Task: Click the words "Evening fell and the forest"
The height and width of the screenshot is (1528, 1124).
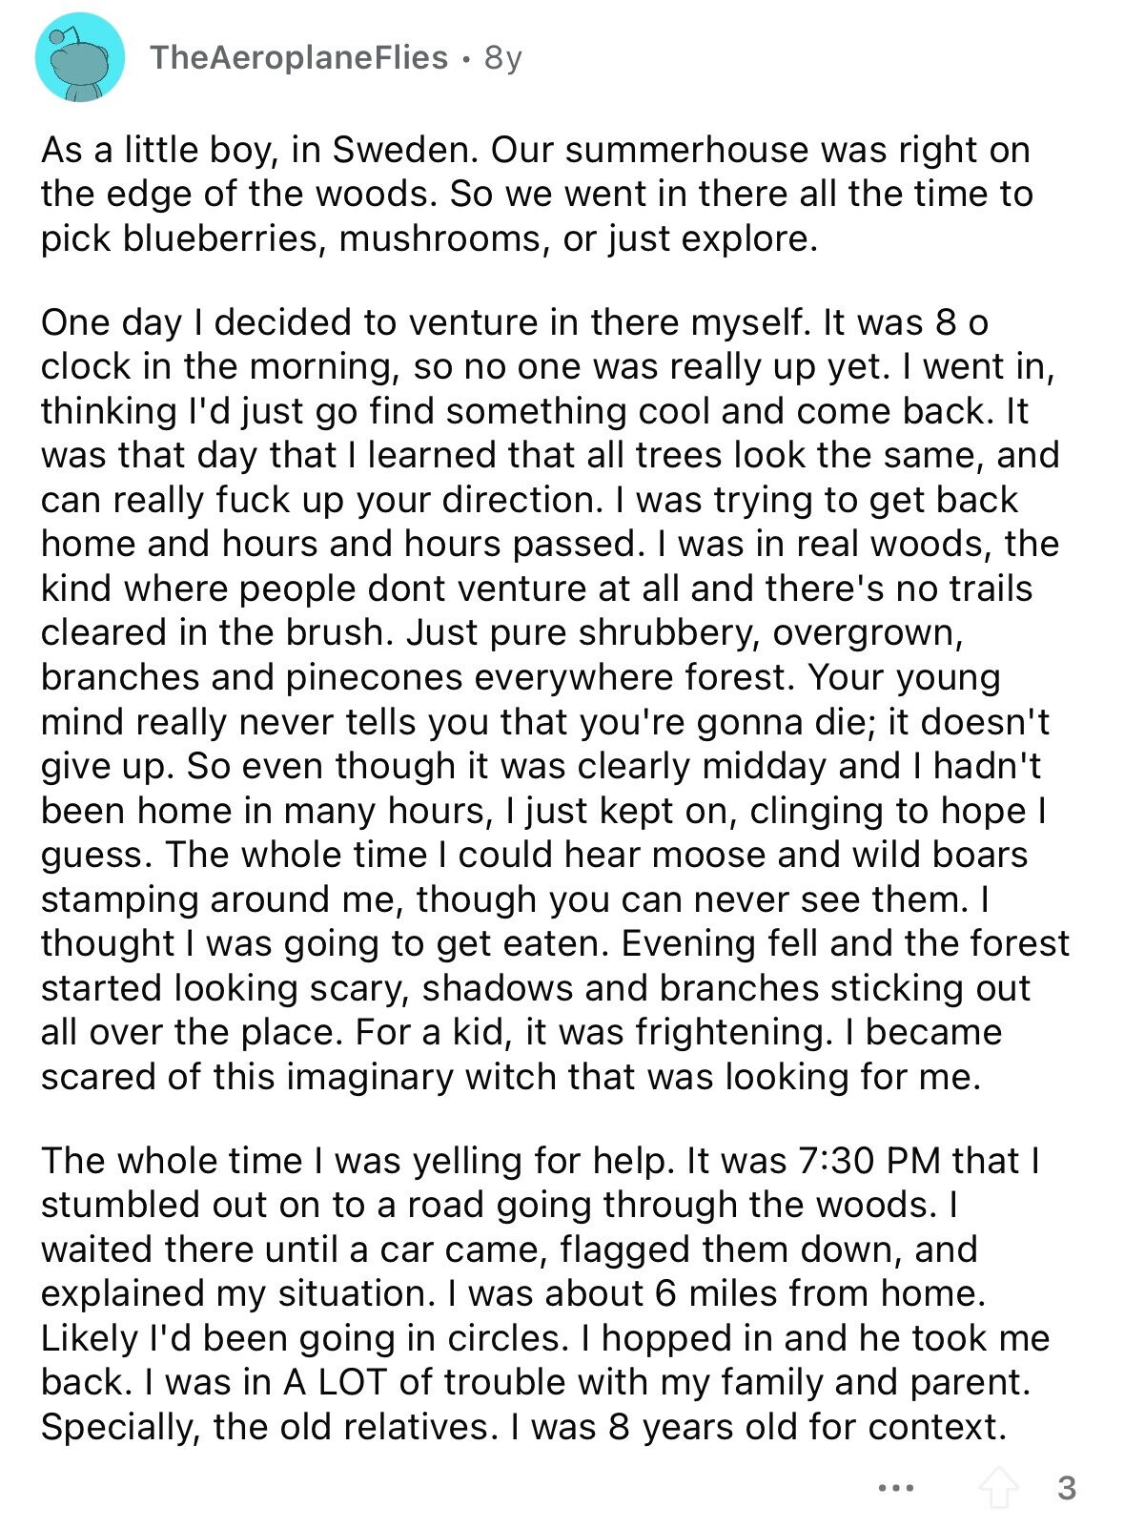Action: (x=846, y=943)
